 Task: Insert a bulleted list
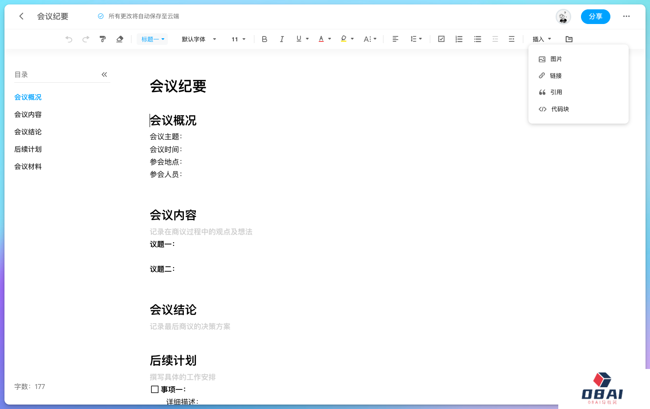478,39
